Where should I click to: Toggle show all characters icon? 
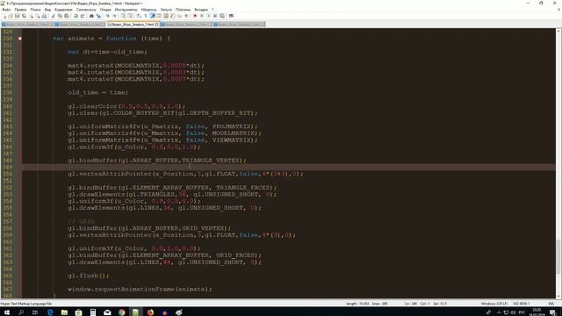146,16
